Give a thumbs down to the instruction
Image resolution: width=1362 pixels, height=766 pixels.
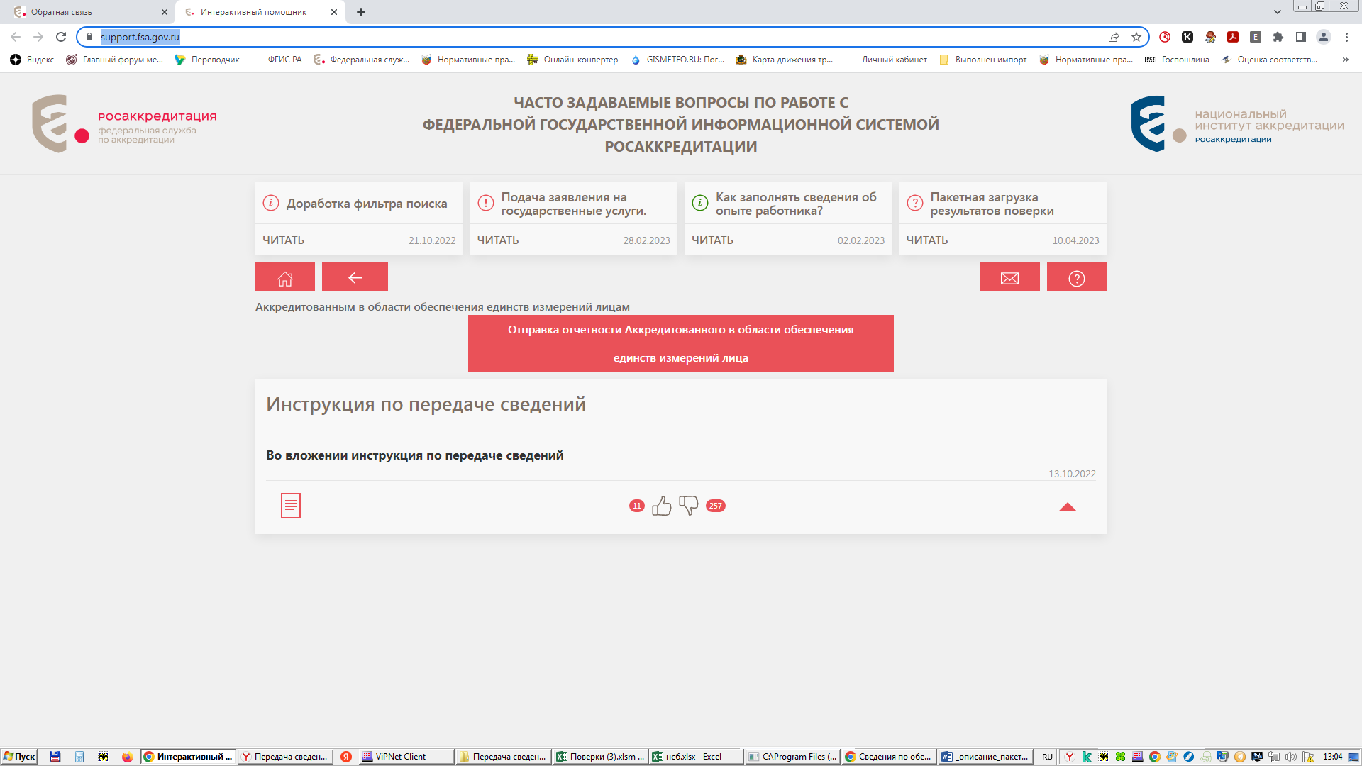click(x=688, y=505)
